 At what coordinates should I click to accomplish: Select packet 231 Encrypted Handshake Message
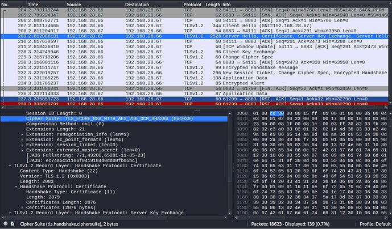click(x=195, y=67)
